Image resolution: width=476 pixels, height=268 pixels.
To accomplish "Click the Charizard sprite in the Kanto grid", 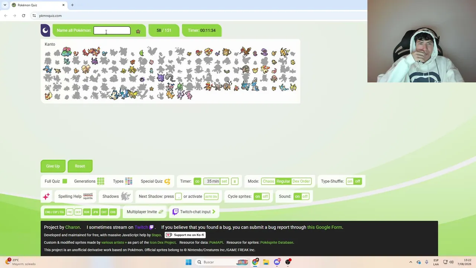I will tap(95, 52).
